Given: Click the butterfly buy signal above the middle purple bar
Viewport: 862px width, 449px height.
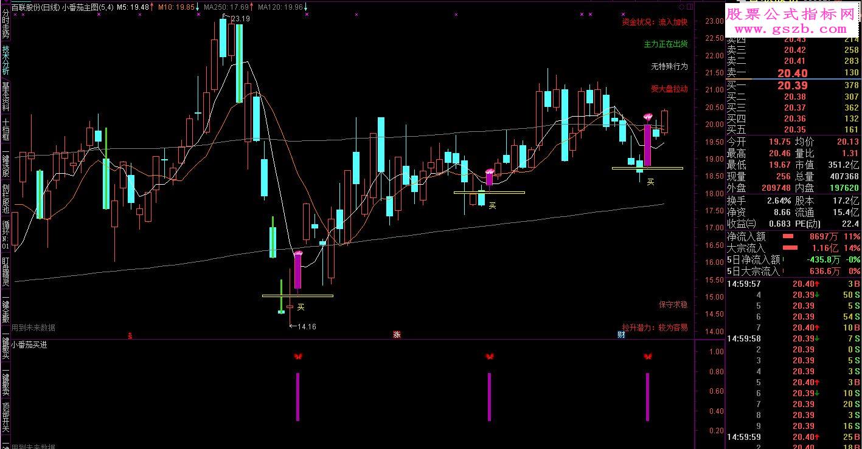Looking at the screenshot, I should coord(489,357).
